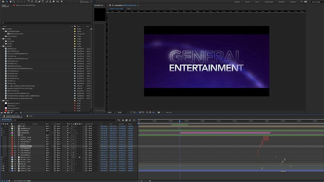Click label color swatch of REF layer
Image resolution: width=324 pixels, height=182 pixels.
[x=12, y=126]
